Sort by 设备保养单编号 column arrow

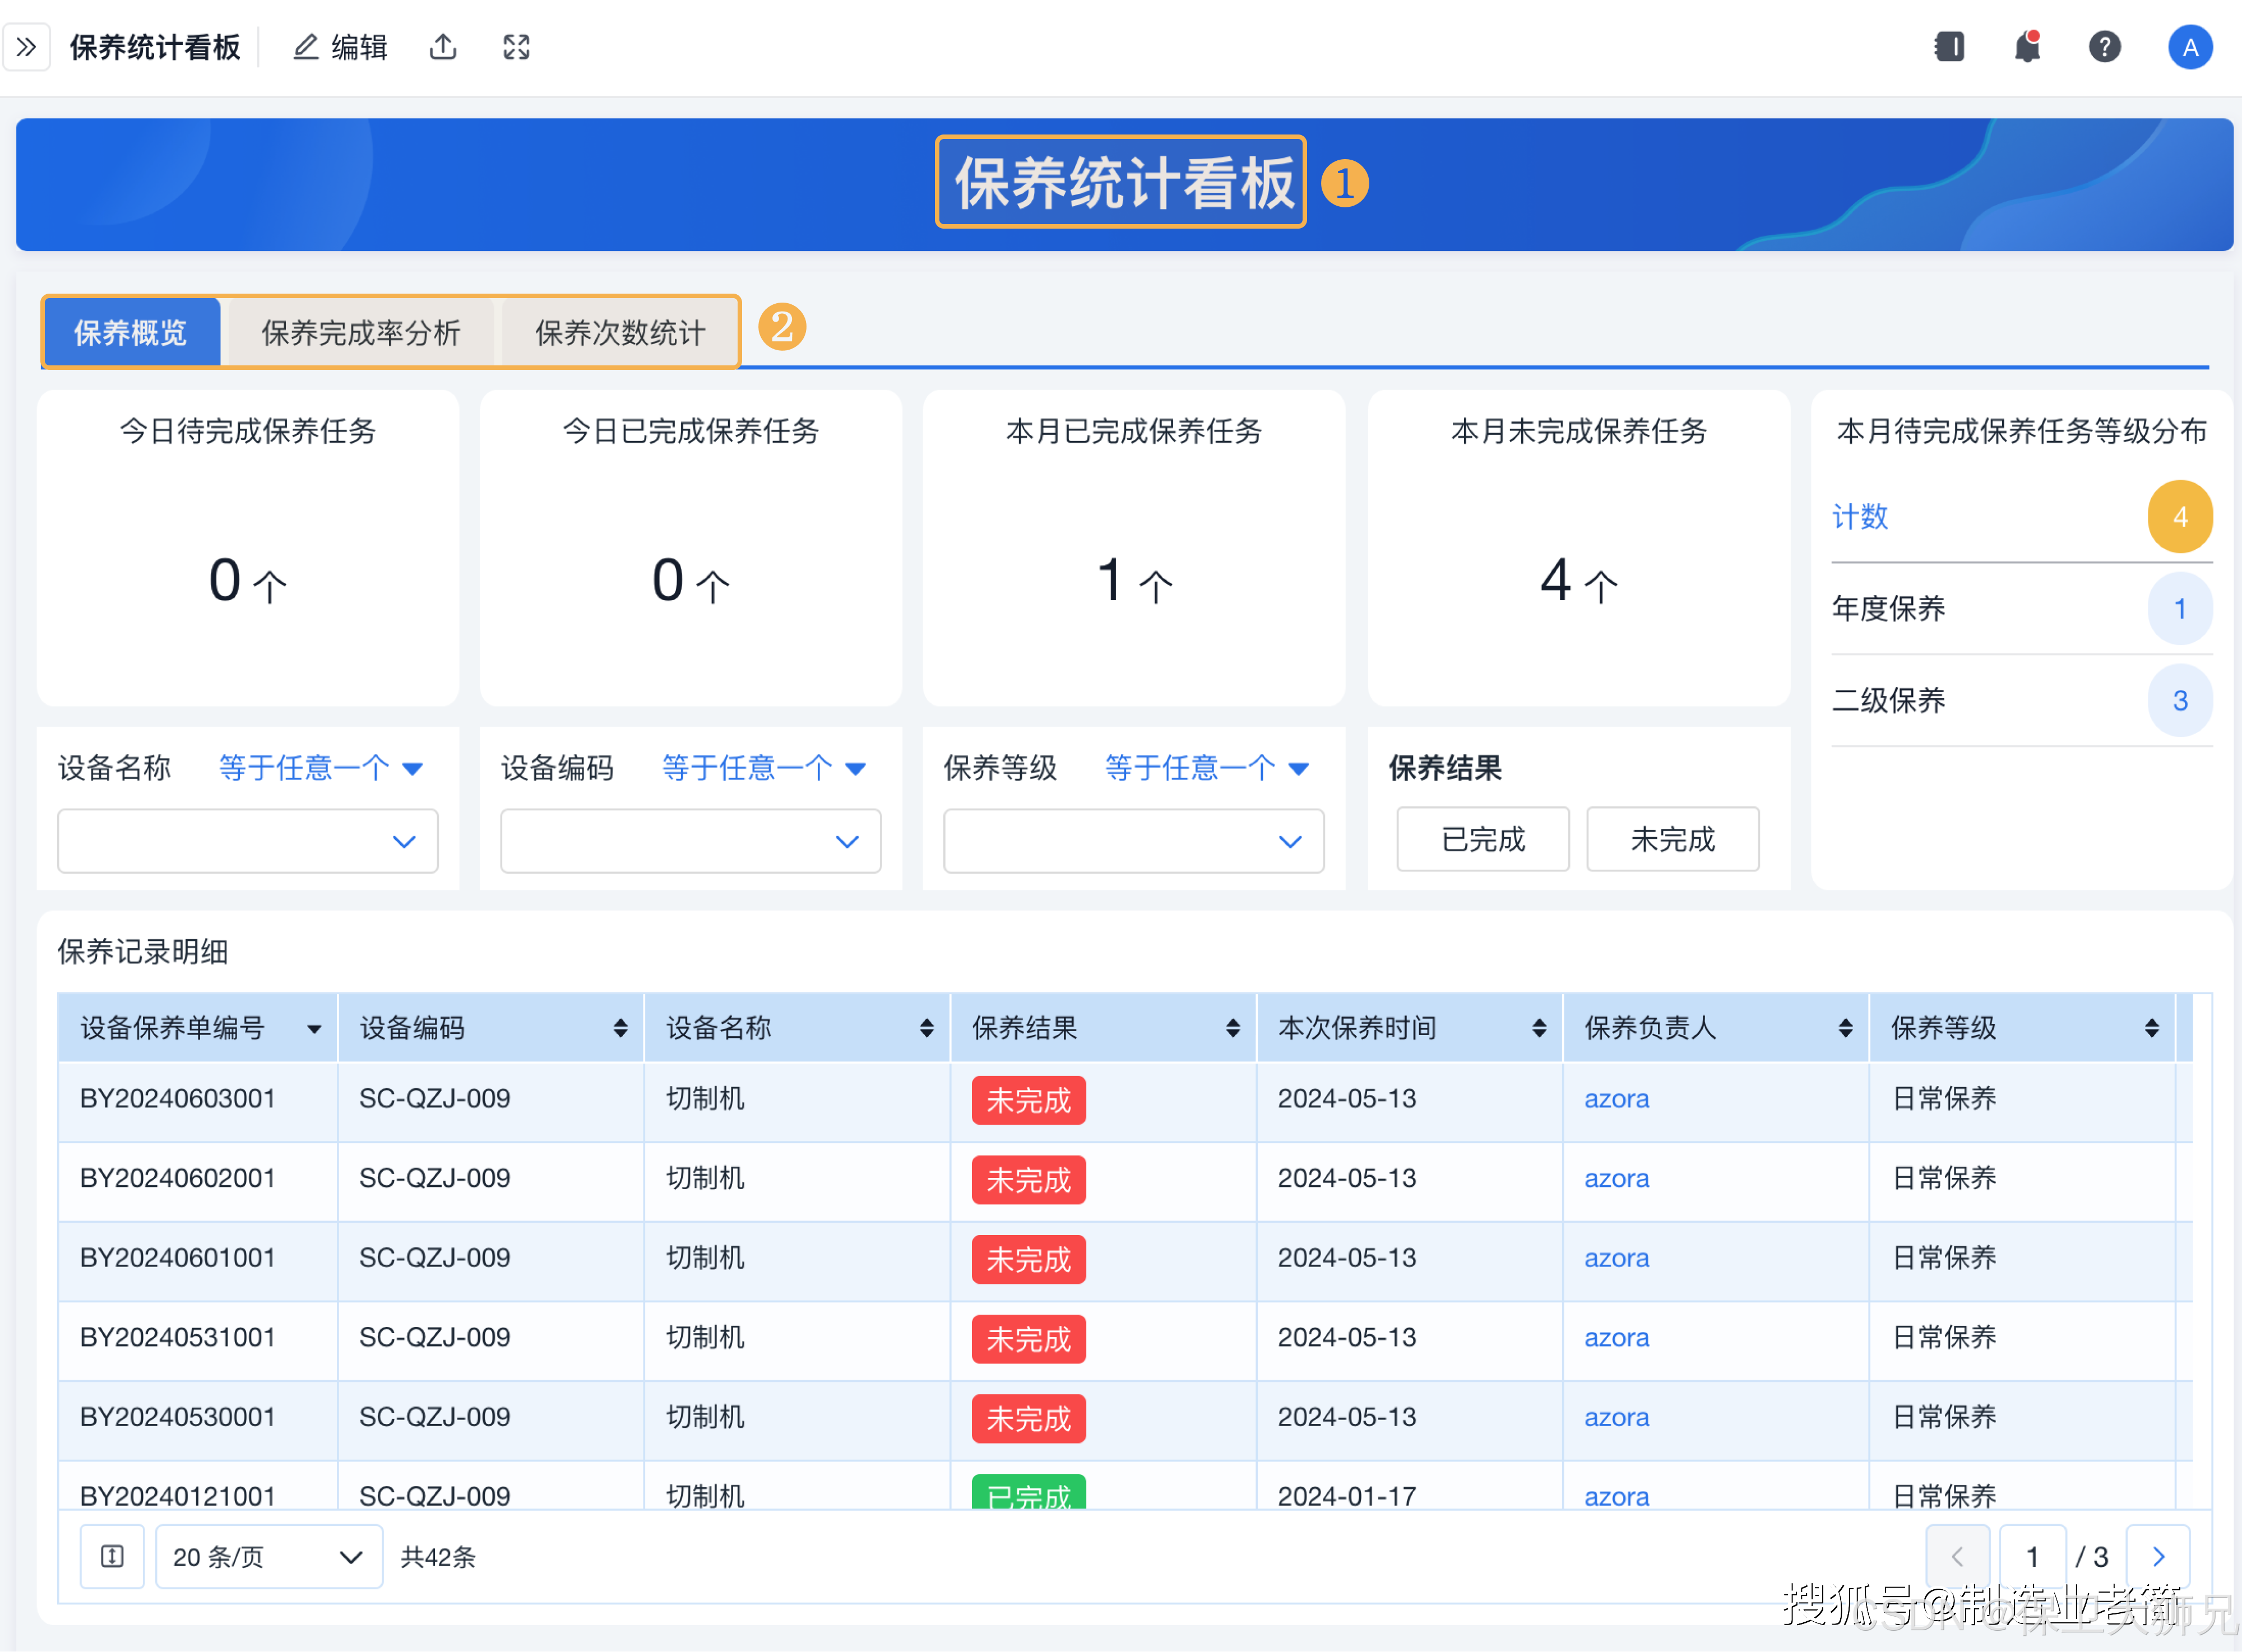(x=314, y=1028)
